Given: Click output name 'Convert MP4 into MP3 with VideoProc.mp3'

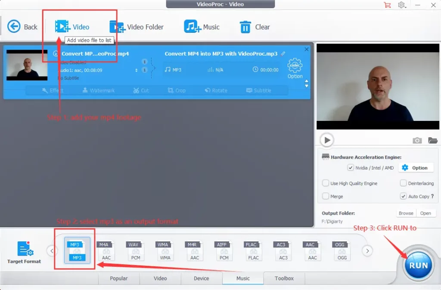Looking at the screenshot, I should click(221, 53).
